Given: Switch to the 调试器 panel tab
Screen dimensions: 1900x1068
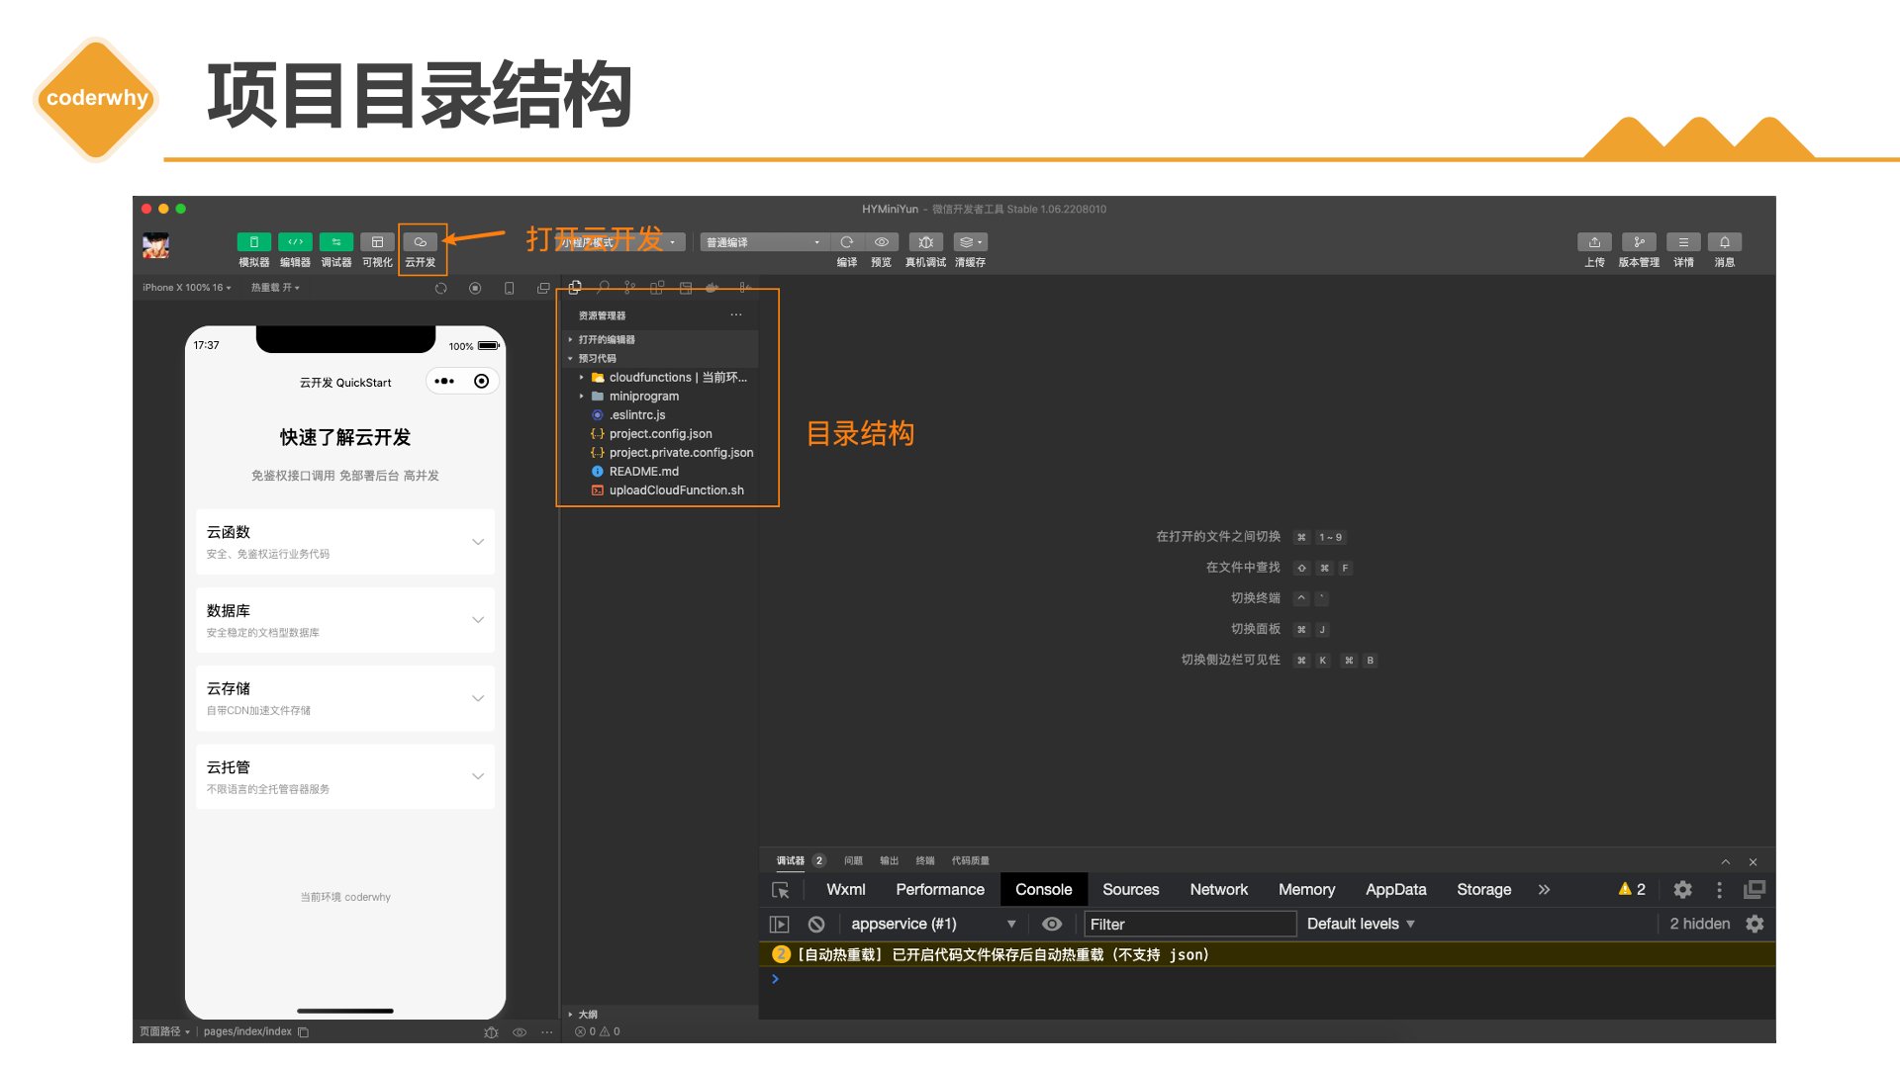Looking at the screenshot, I should pos(791,860).
